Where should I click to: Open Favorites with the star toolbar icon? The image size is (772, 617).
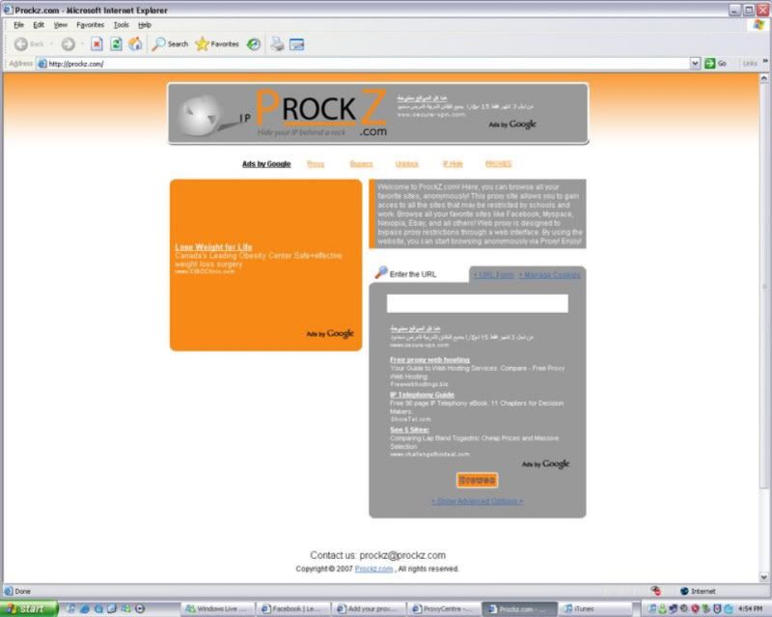point(203,42)
